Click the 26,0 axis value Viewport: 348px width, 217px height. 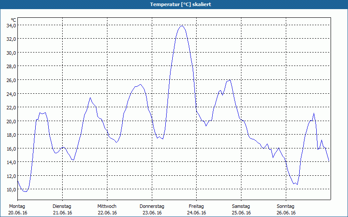11,80
